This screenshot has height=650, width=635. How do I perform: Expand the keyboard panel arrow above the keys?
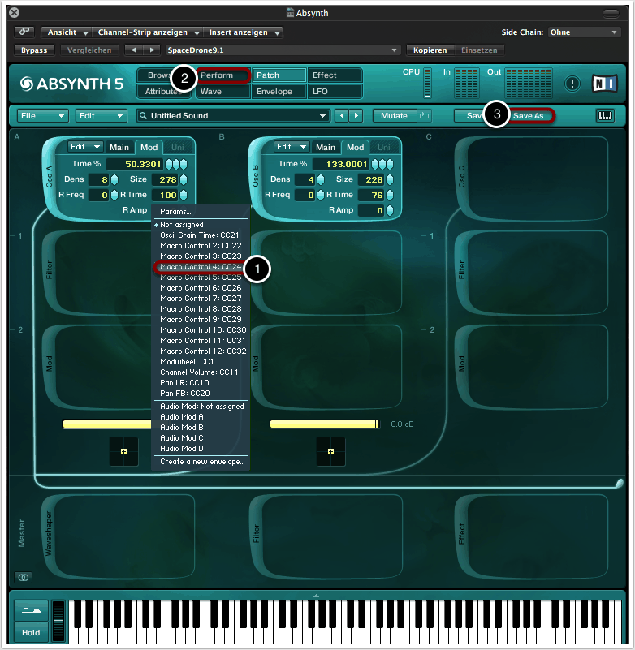[x=316, y=596]
